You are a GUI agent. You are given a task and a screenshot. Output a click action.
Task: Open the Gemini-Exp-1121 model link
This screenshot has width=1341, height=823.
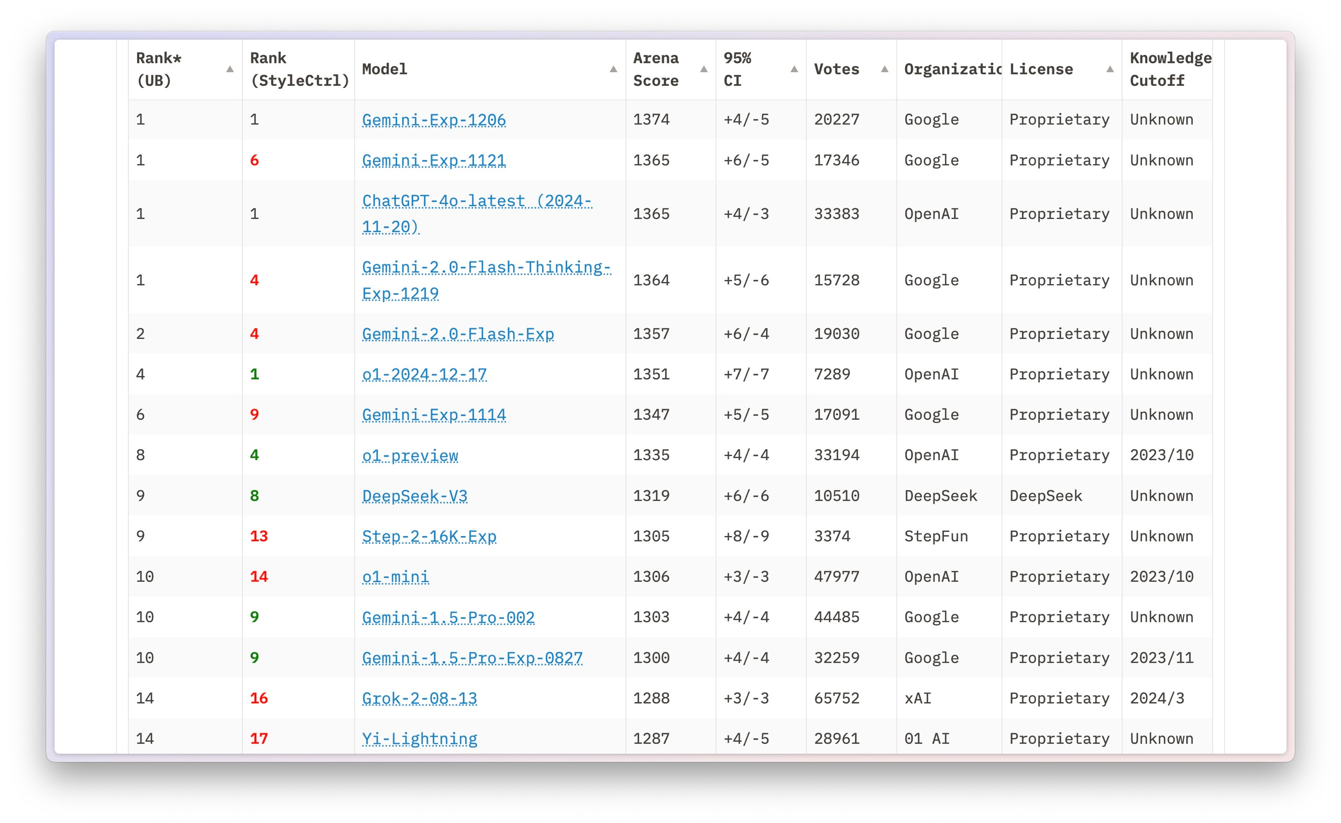pyautogui.click(x=434, y=161)
